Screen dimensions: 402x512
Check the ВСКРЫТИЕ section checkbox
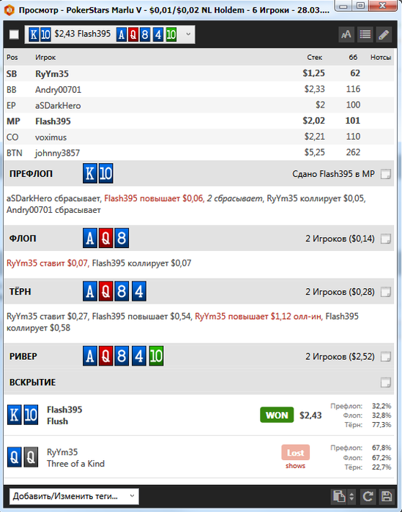click(x=386, y=383)
